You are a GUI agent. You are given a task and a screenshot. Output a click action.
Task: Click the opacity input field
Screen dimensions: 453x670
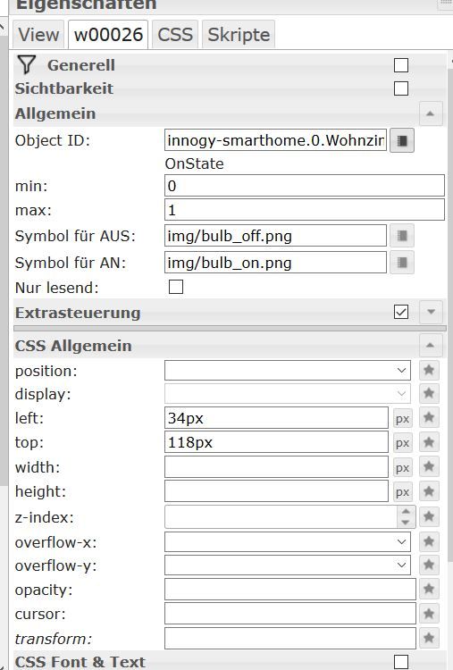pyautogui.click(x=290, y=590)
